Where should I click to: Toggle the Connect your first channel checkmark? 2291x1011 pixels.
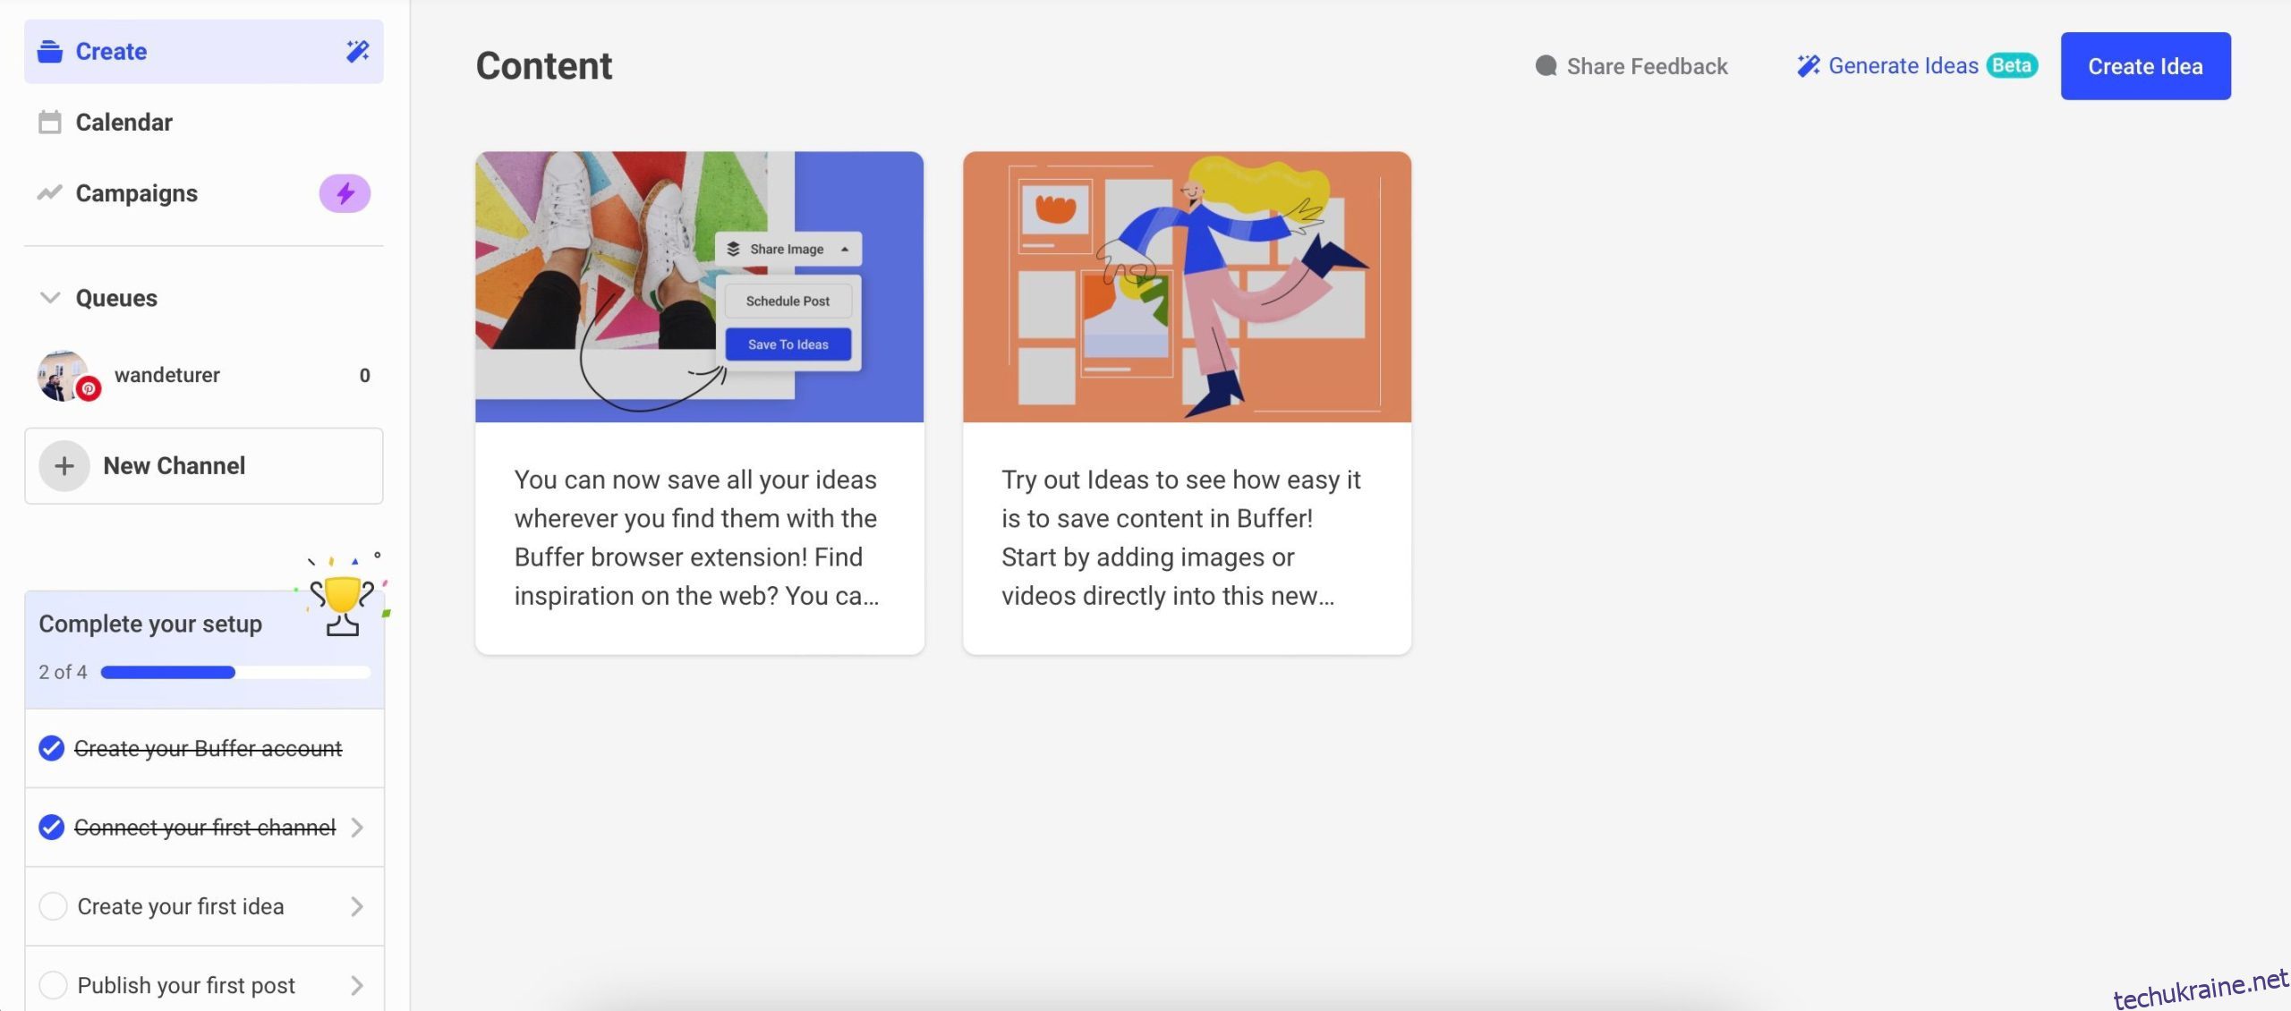(x=52, y=827)
